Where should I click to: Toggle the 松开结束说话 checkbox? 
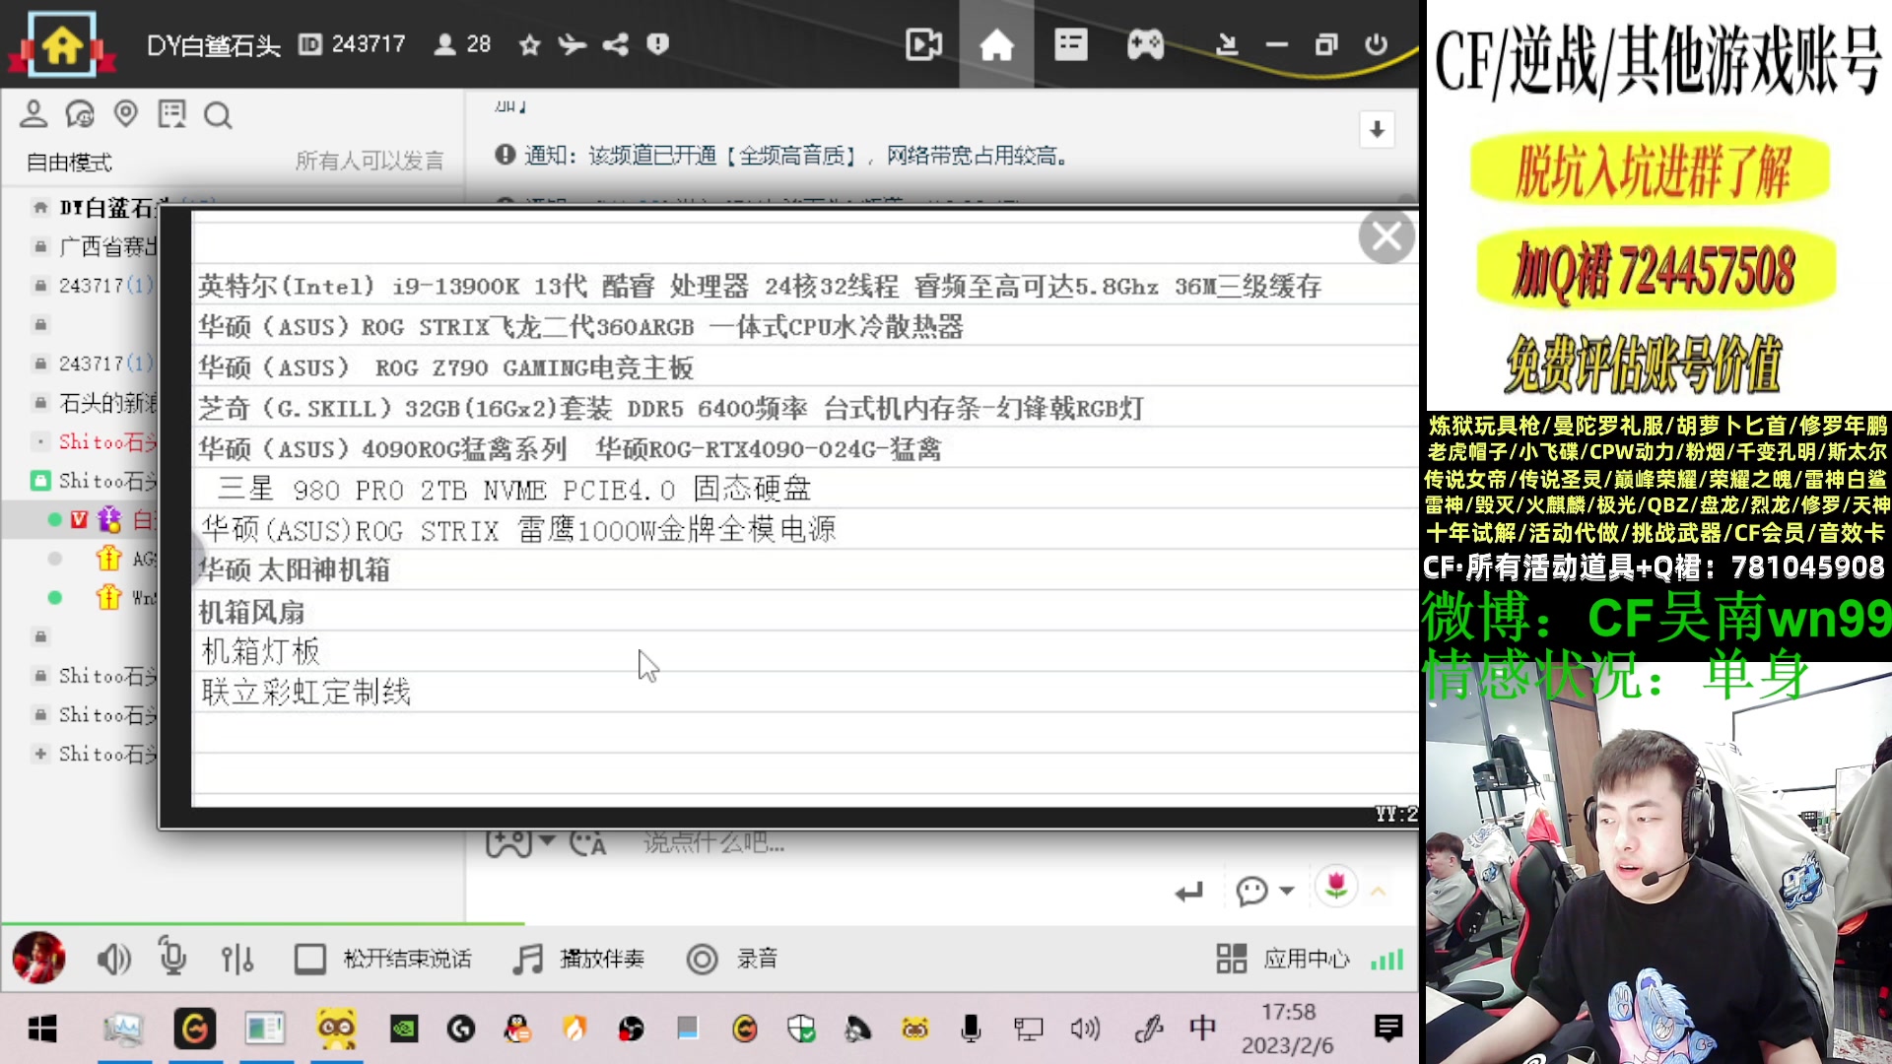click(x=309, y=959)
